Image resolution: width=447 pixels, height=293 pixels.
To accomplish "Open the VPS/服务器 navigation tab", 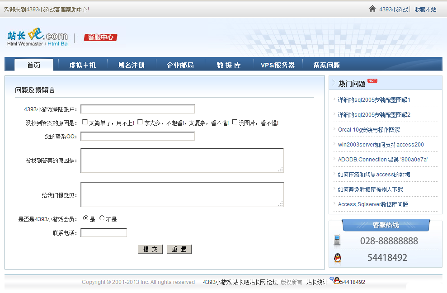I will click(x=278, y=65).
